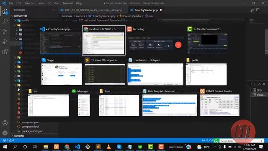The width and height of the screenshot is (268, 151).
Task: Open the Windows Start menu
Action: tap(5, 147)
